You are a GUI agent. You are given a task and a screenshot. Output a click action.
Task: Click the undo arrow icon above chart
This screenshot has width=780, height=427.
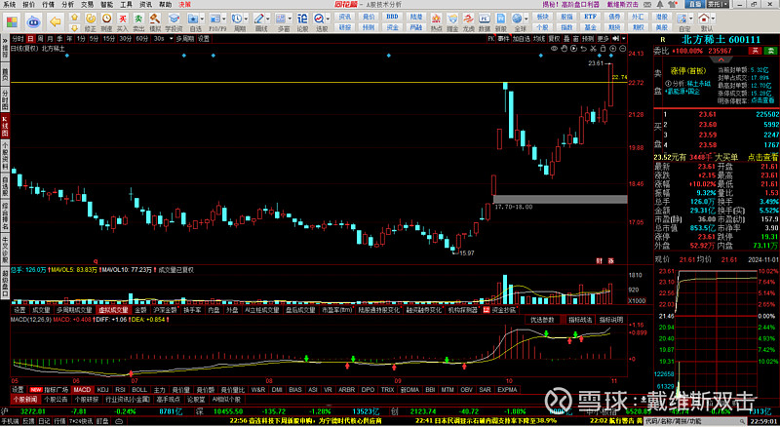583,49
